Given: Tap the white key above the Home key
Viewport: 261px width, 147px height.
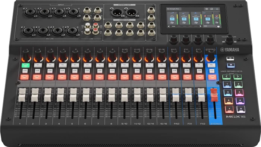Looking at the screenshot, I should click(230, 59).
